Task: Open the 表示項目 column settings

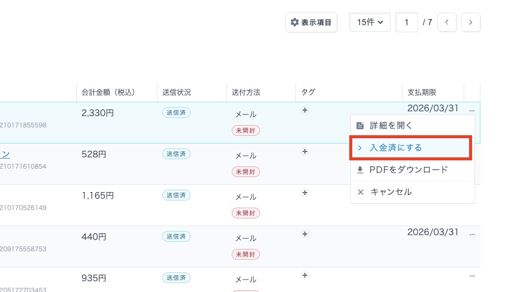Action: pyautogui.click(x=311, y=22)
